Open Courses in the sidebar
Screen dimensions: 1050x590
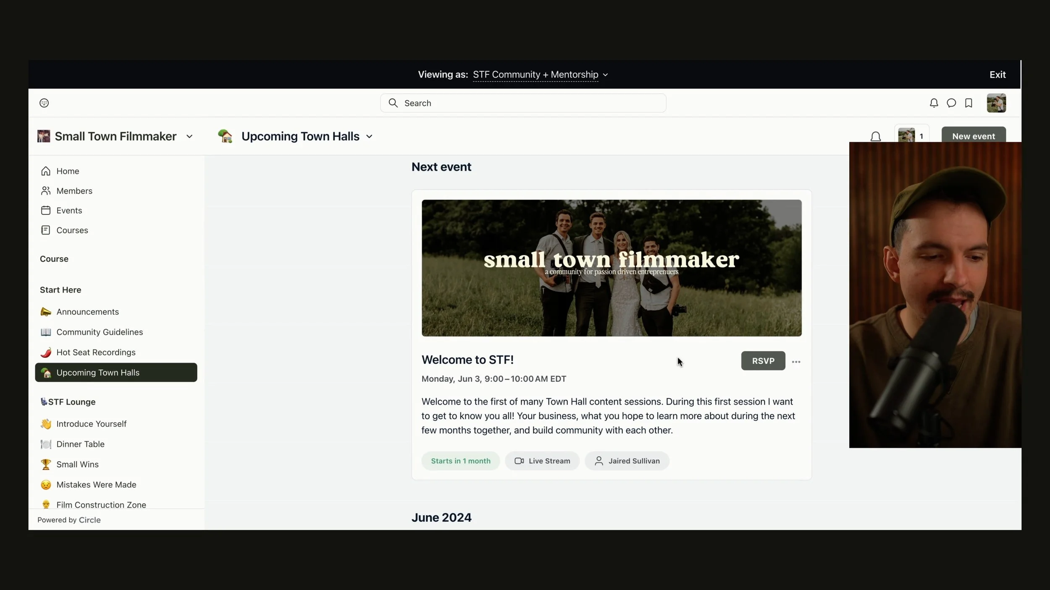[x=72, y=230]
